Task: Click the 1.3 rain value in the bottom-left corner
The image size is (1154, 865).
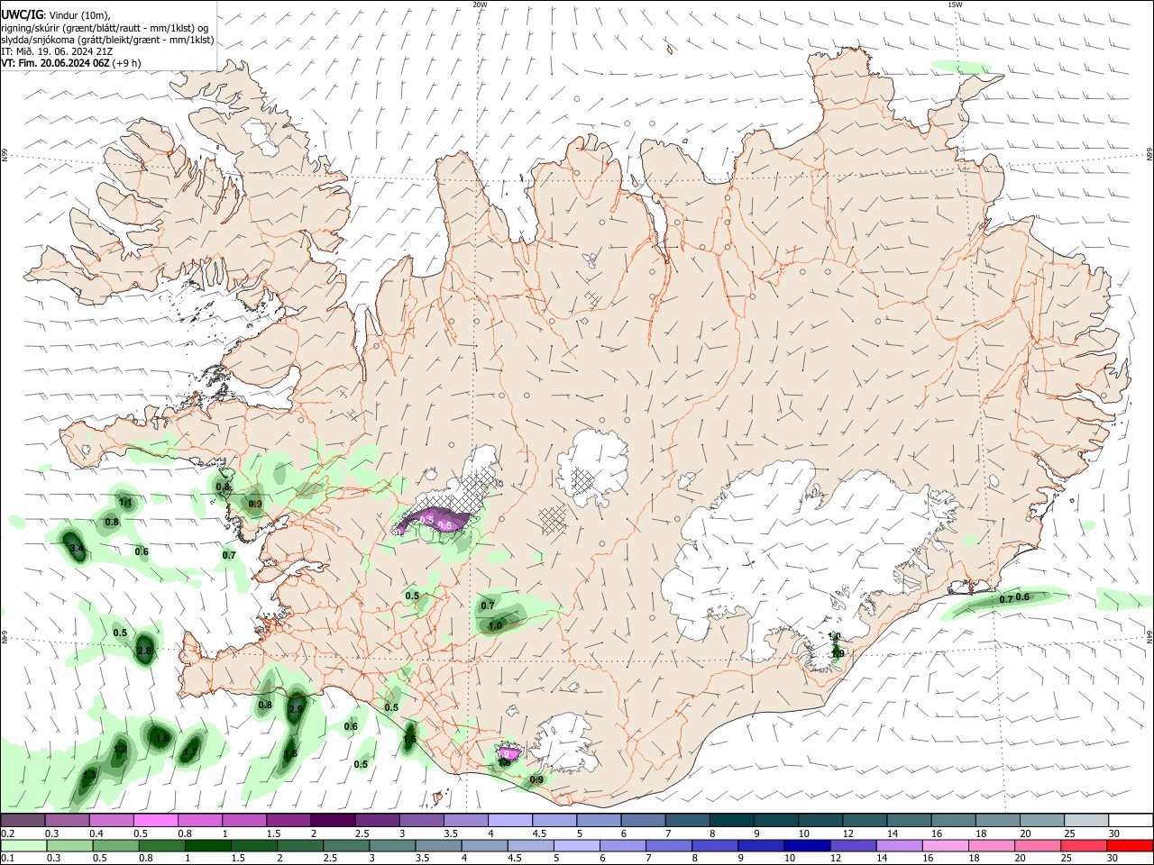Action: (x=89, y=775)
